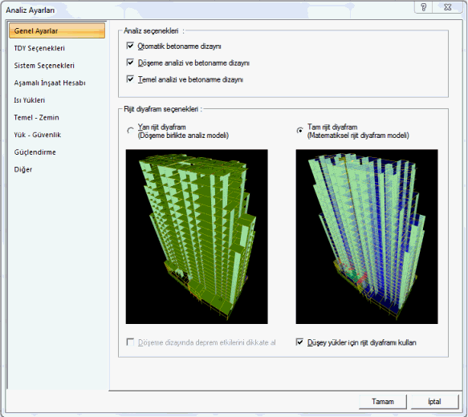Confirm settings with Tamam button
Viewport: 468px width, 417px height.
click(383, 402)
